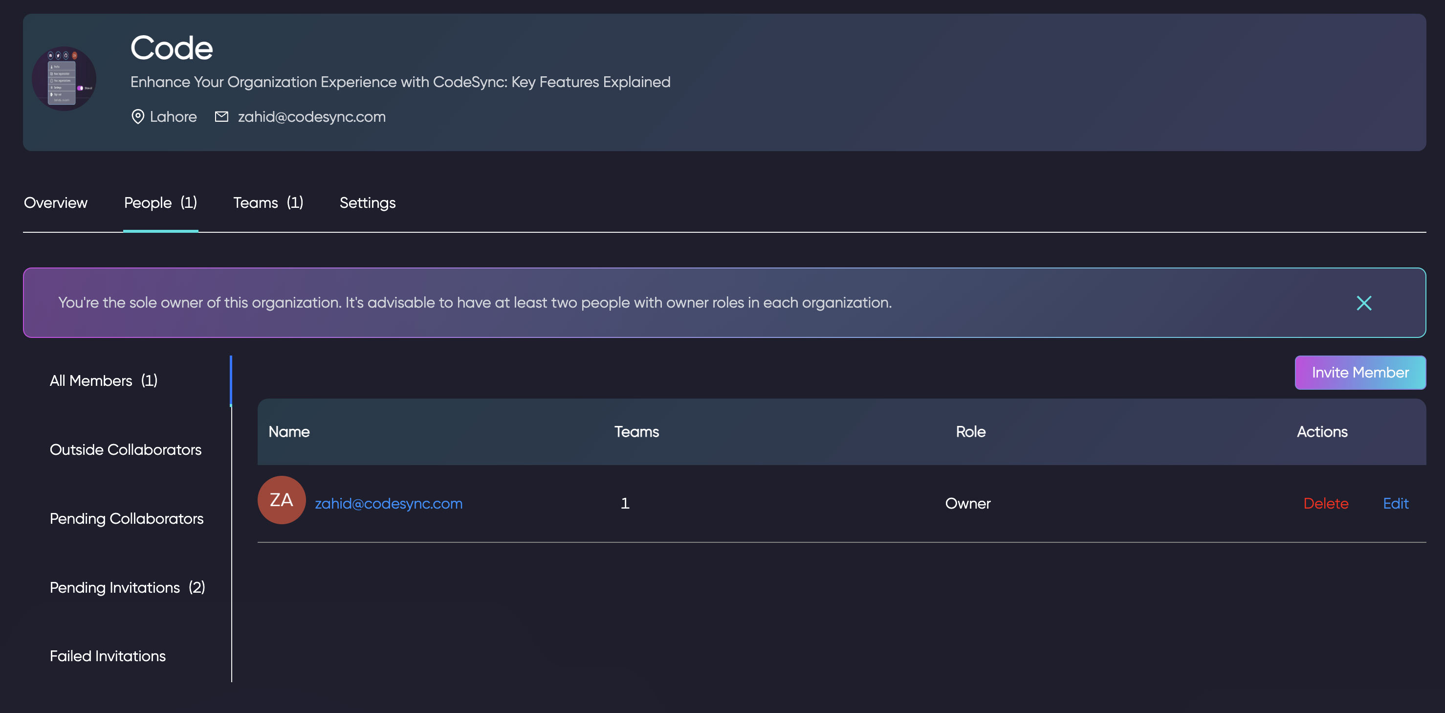Open Failed Invitations section

click(x=108, y=656)
